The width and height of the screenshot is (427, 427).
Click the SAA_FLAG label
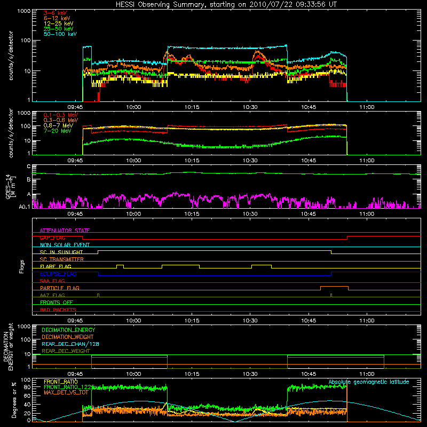52,281
